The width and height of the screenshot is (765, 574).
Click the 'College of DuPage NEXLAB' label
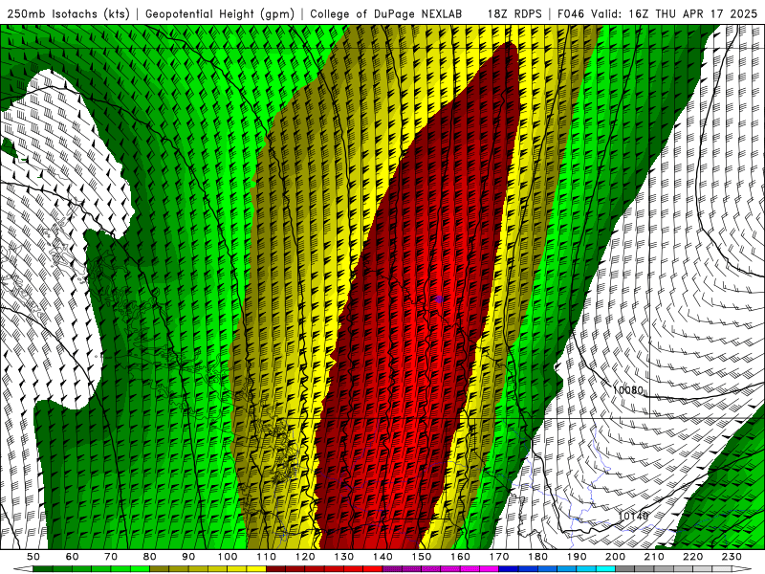[386, 13]
